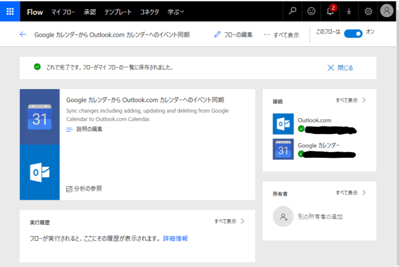This screenshot has height=267, width=399.
Task: Open the テンプレート menu item
Action: [x=118, y=12]
